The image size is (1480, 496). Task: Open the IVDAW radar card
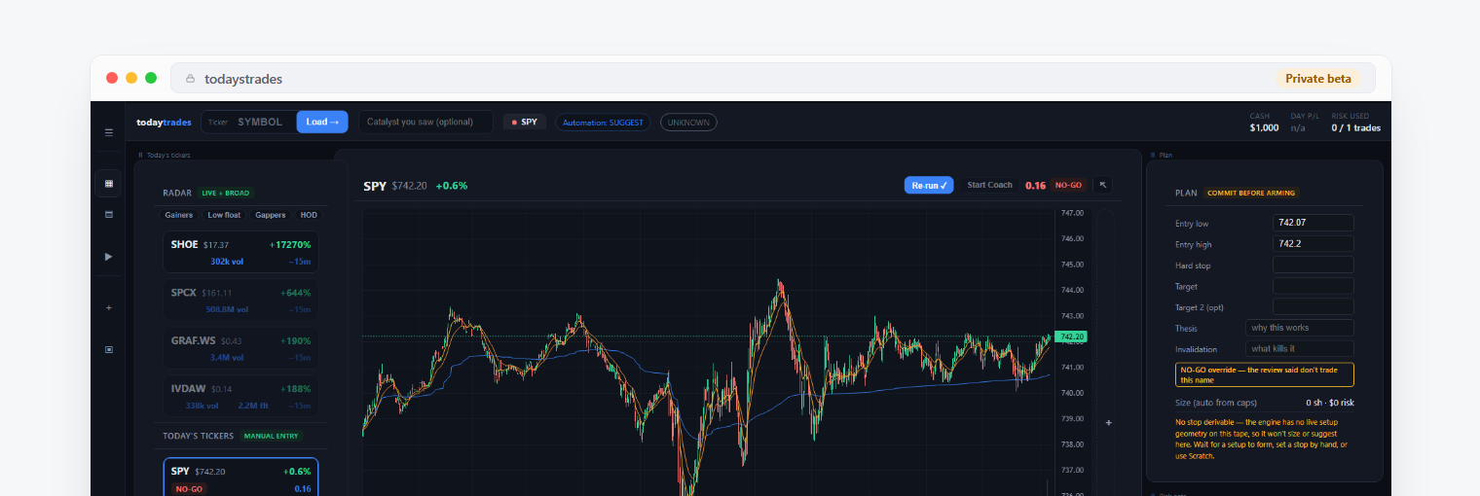click(240, 397)
